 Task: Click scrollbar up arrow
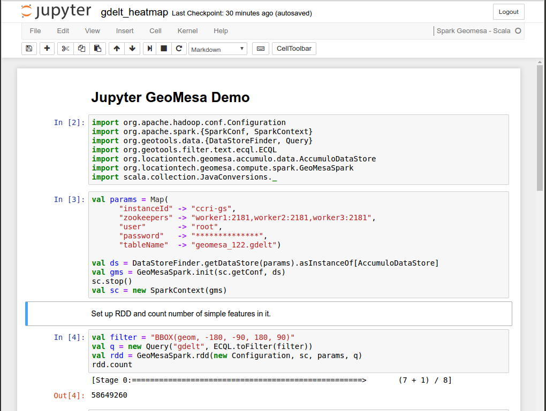click(x=540, y=62)
